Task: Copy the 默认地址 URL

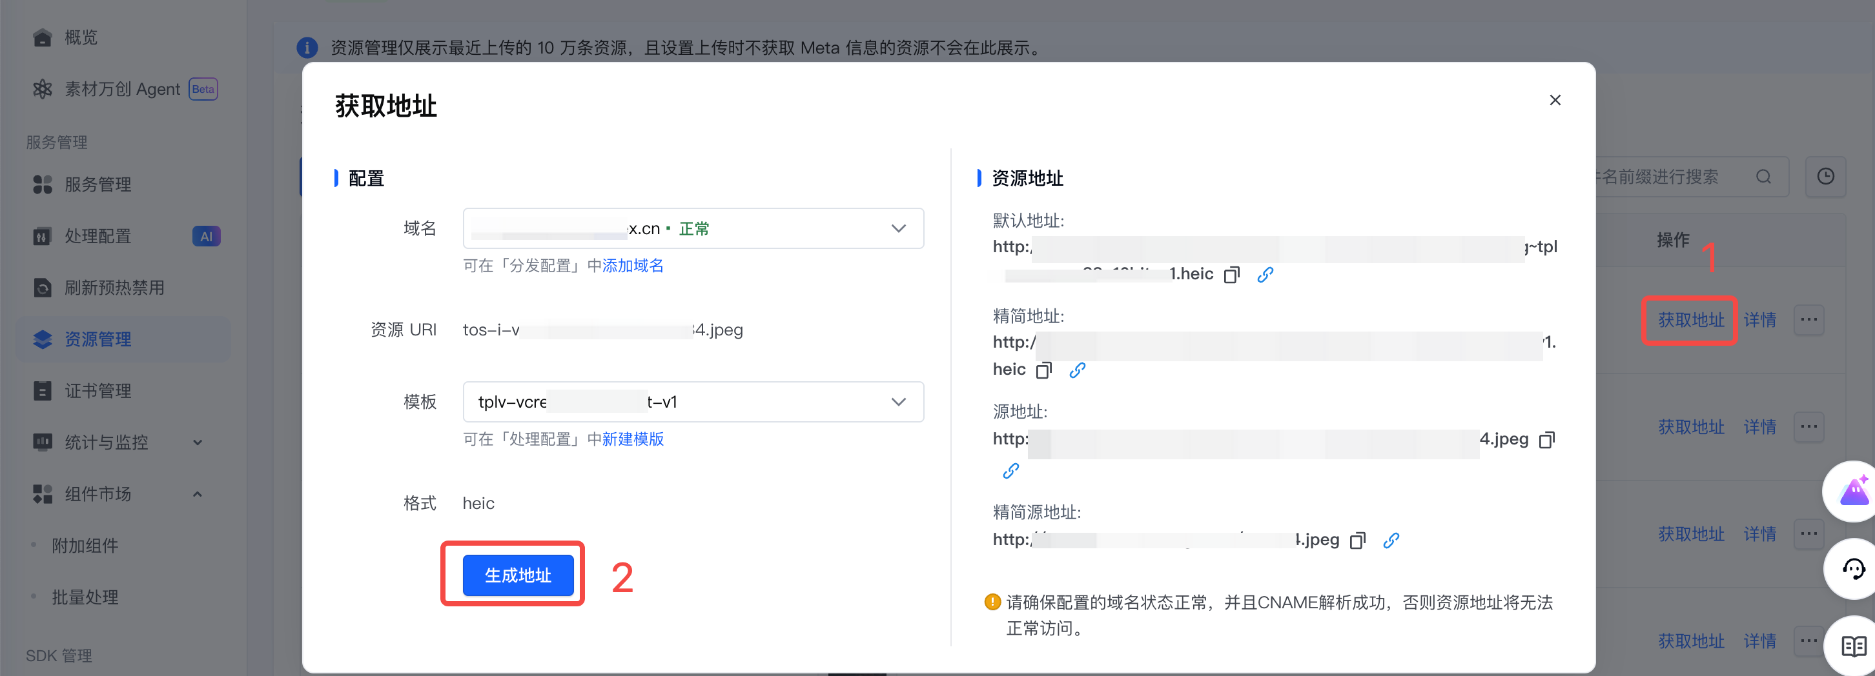Action: pyautogui.click(x=1231, y=275)
